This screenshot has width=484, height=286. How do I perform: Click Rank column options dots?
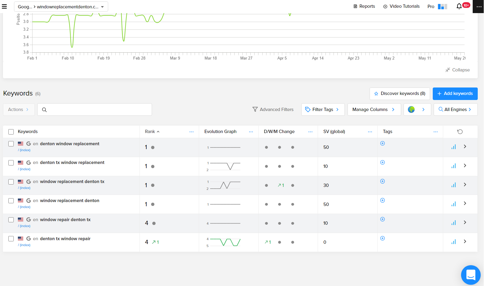(192, 132)
